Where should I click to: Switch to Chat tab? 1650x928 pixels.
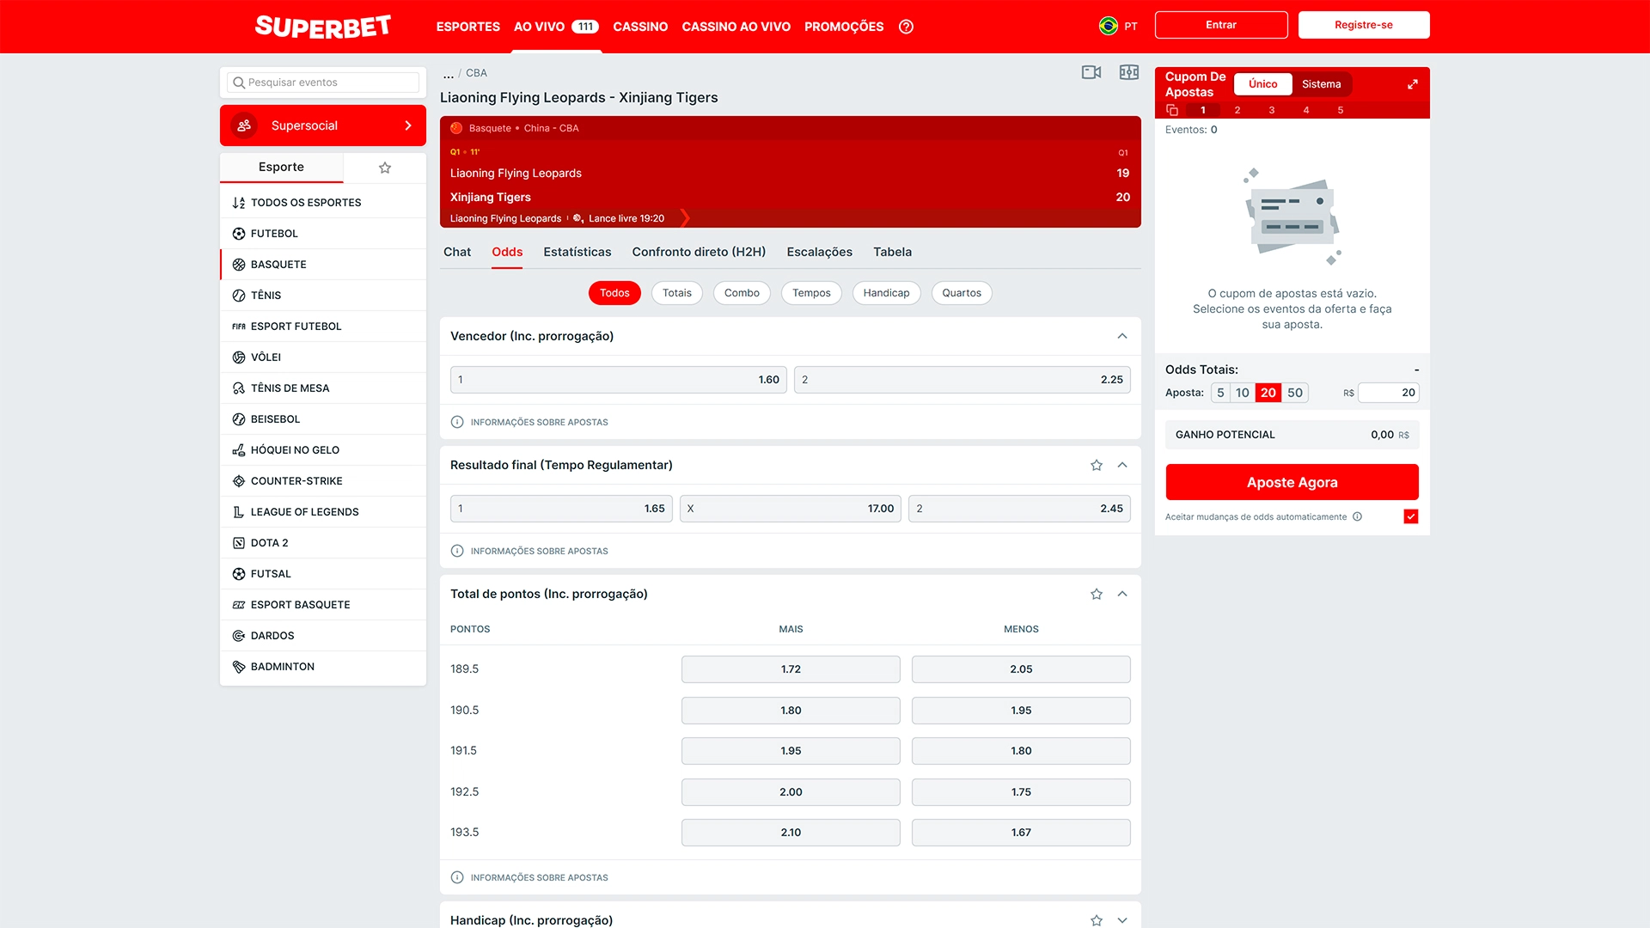coord(457,252)
